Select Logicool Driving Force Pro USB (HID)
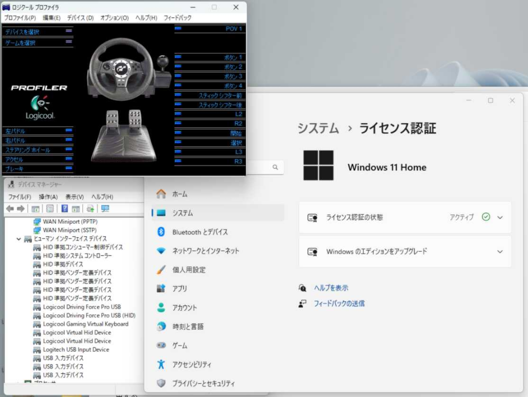Image resolution: width=528 pixels, height=397 pixels. pyautogui.click(x=89, y=316)
